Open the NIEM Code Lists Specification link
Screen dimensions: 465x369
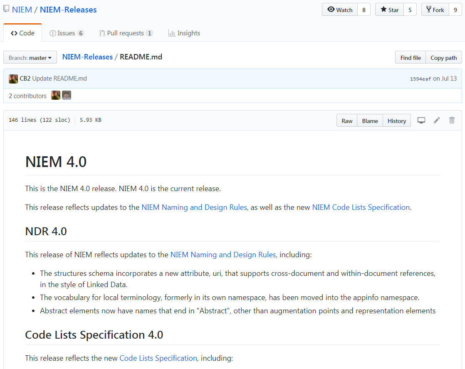pos(361,207)
